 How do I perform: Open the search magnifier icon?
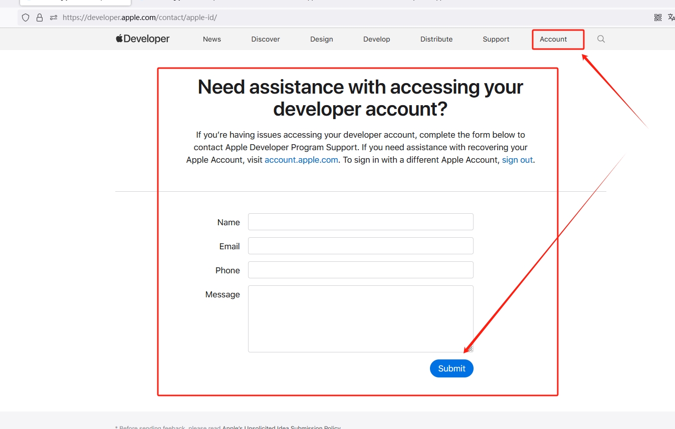[601, 39]
